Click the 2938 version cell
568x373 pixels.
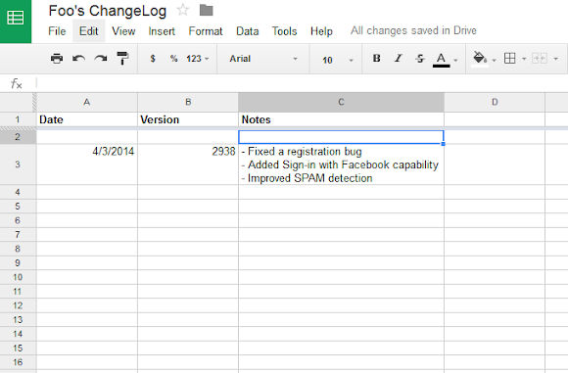point(188,164)
